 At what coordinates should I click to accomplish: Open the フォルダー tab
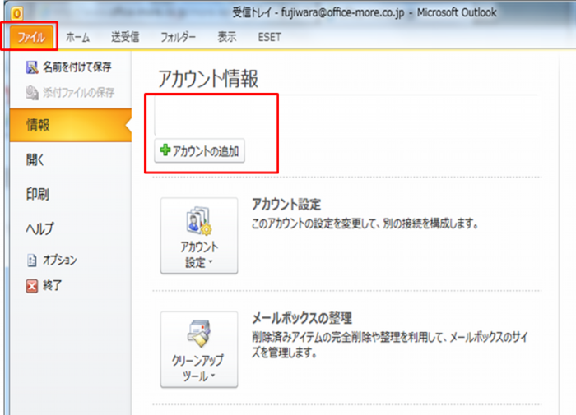[179, 37]
